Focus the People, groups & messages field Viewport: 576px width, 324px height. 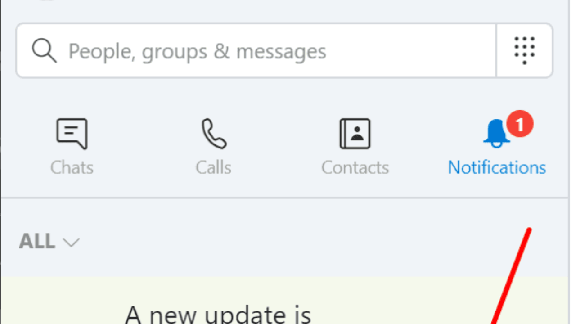[x=256, y=51]
